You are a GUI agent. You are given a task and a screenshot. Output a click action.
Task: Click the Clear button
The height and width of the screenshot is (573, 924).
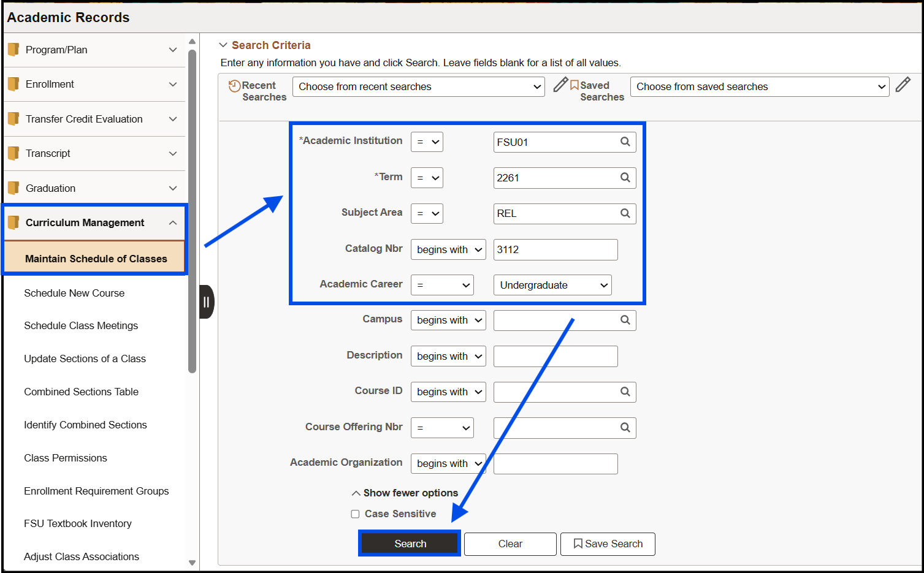(x=510, y=544)
